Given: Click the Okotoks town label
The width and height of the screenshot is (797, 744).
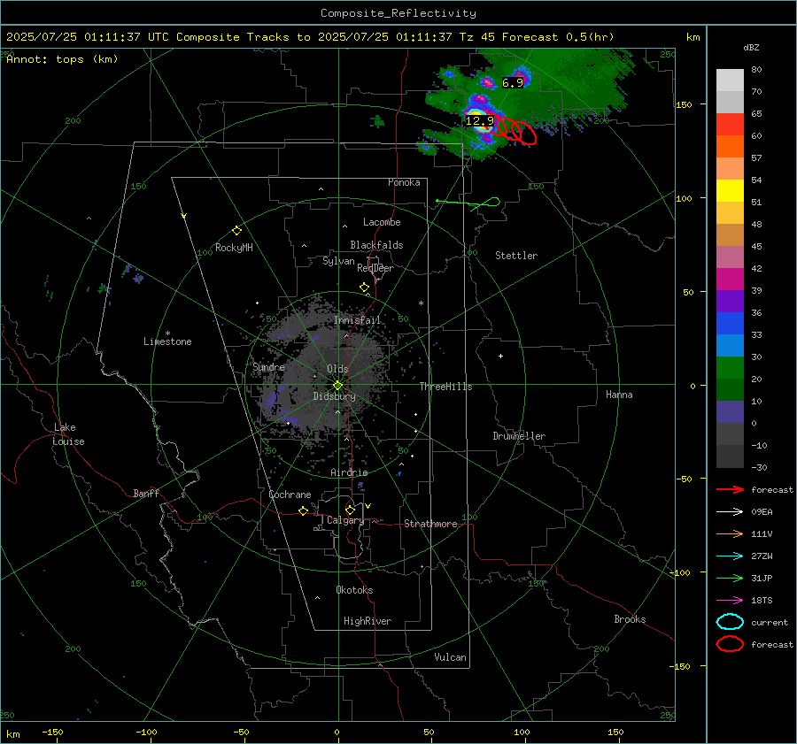Looking at the screenshot, I should (x=354, y=589).
